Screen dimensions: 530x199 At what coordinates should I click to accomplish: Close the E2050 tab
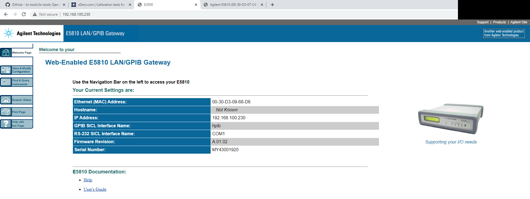click(196, 5)
